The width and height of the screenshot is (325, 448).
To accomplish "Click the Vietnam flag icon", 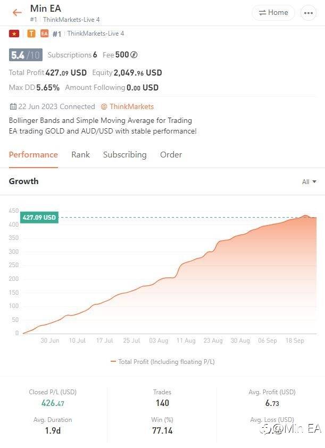I will tap(14, 34).
